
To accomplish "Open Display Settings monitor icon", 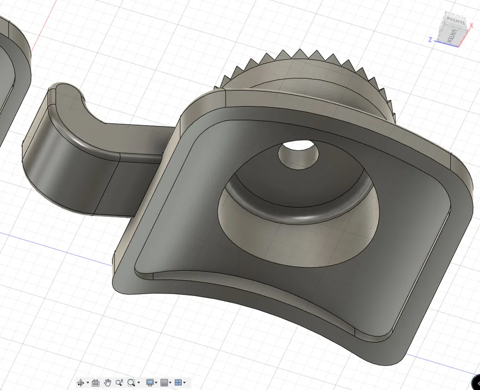I will (x=150, y=383).
